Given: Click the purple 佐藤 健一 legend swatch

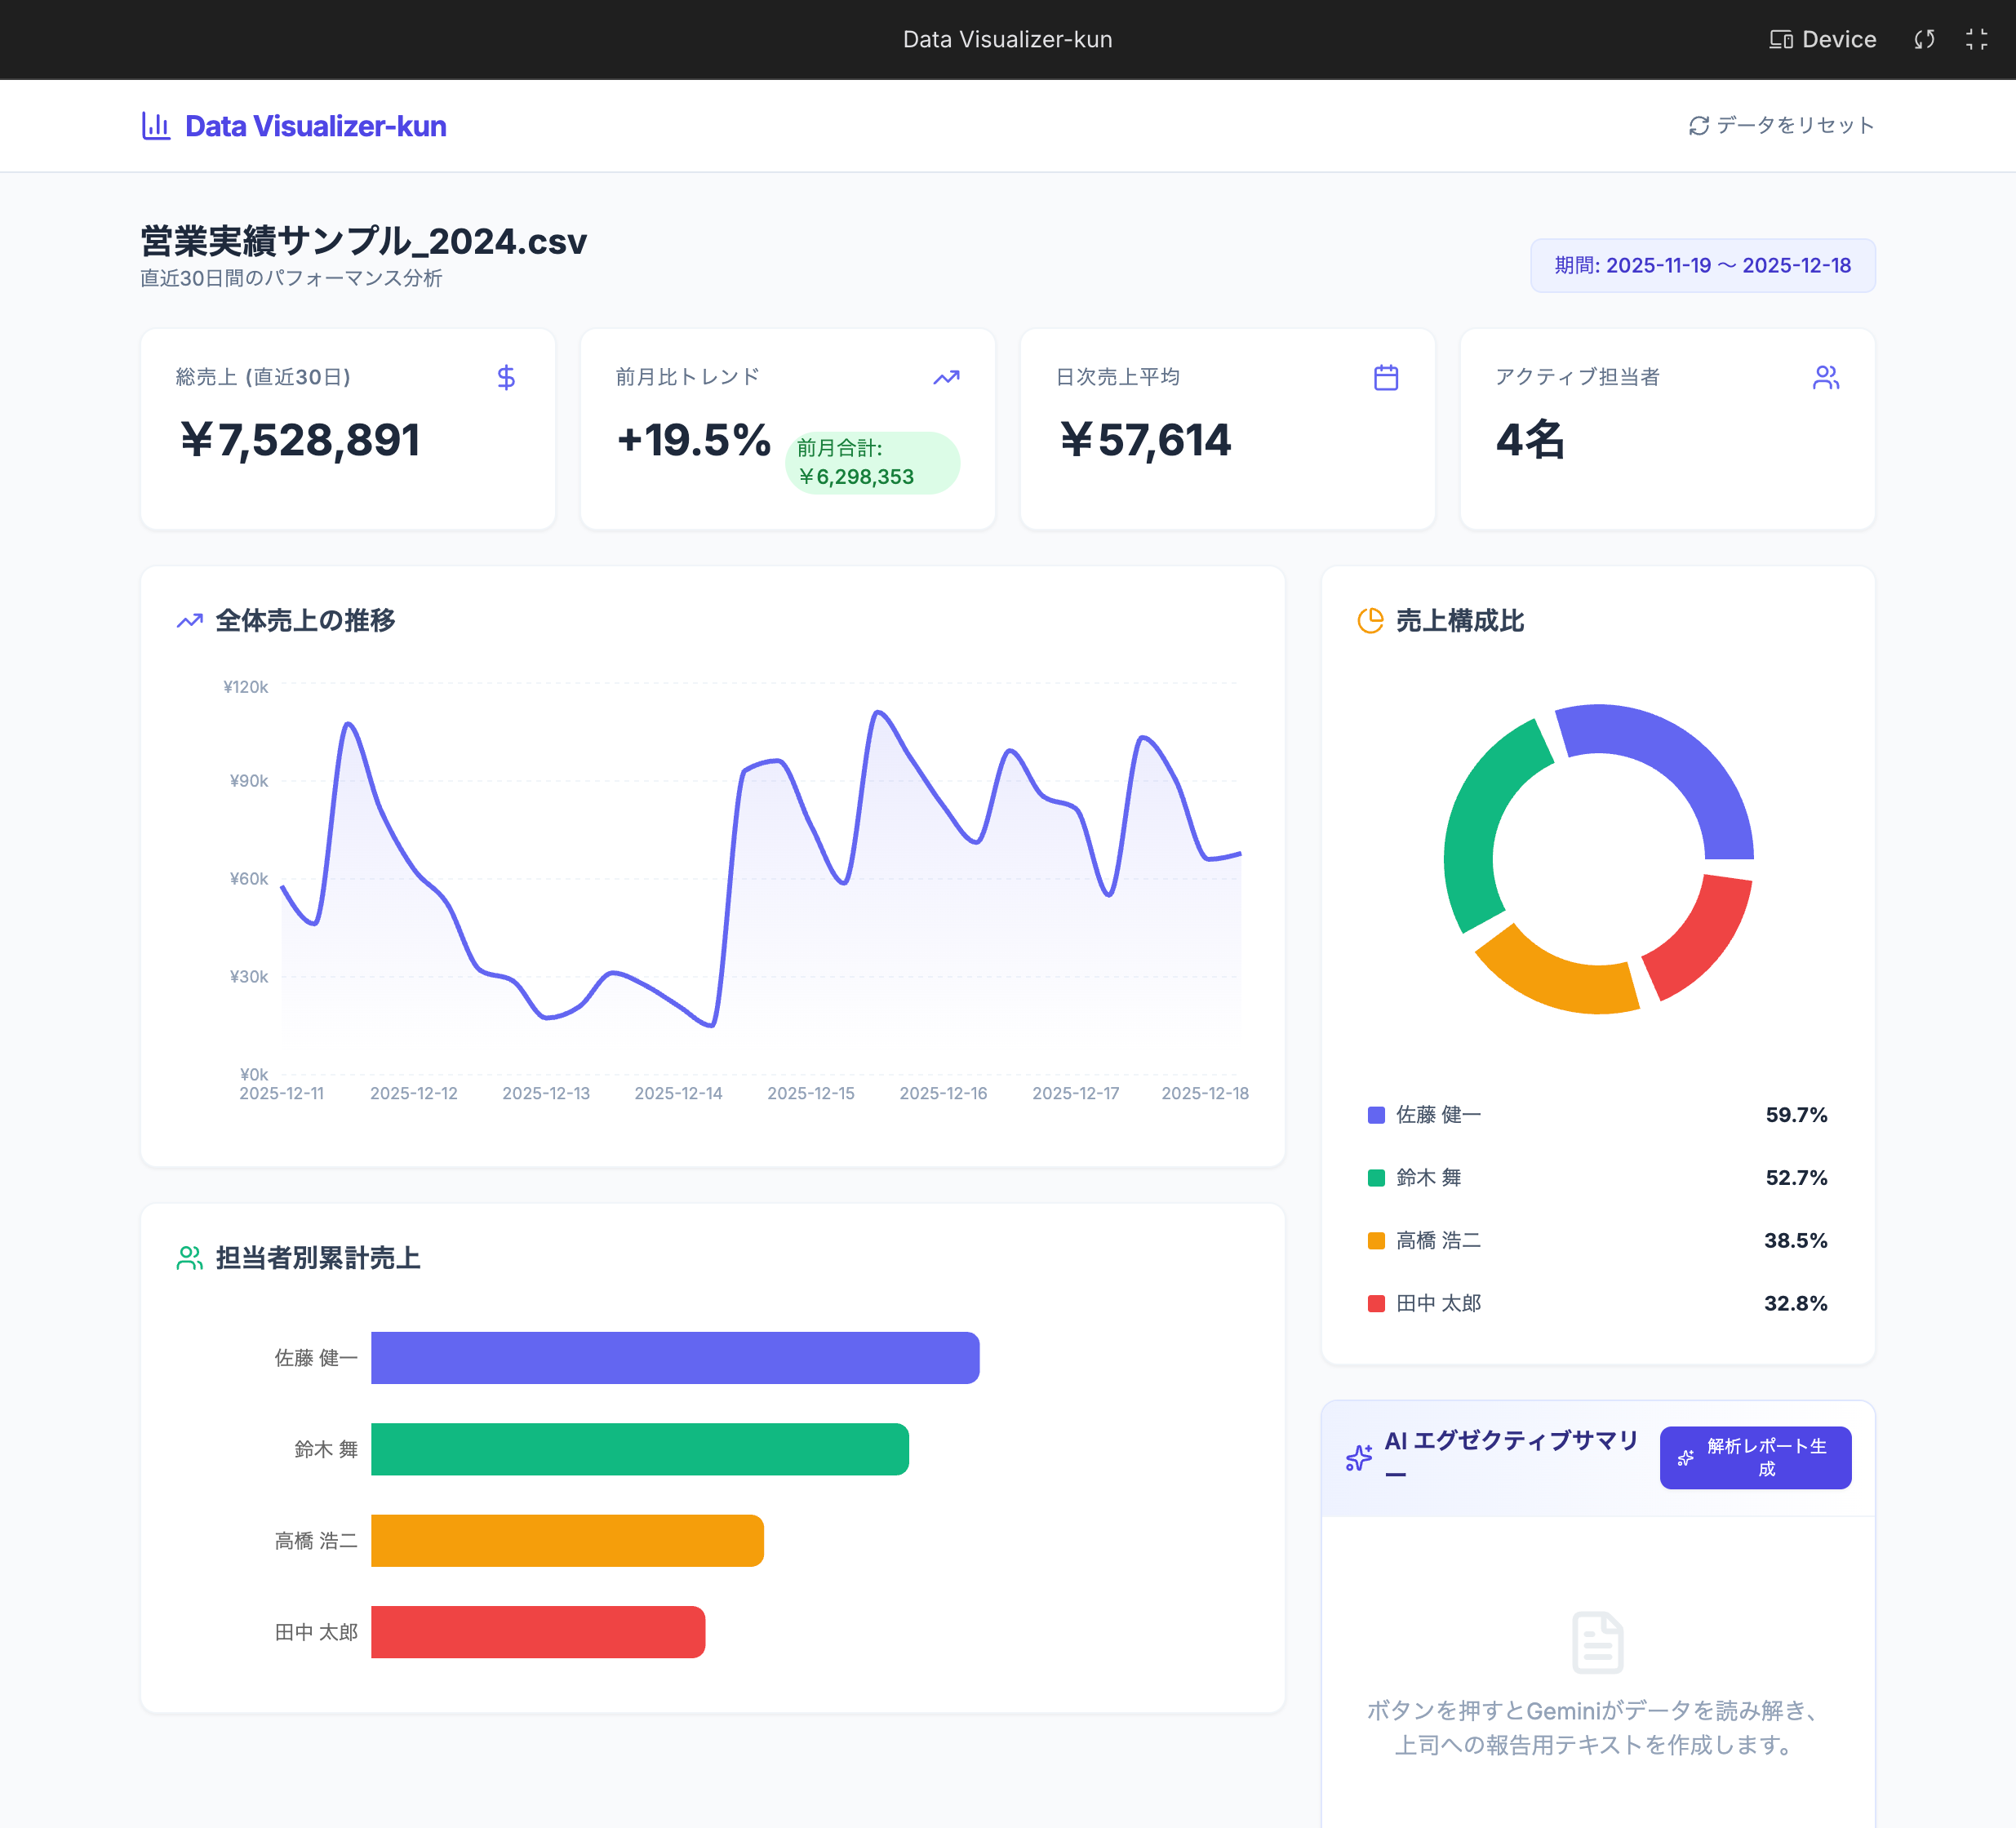Looking at the screenshot, I should (1376, 1115).
